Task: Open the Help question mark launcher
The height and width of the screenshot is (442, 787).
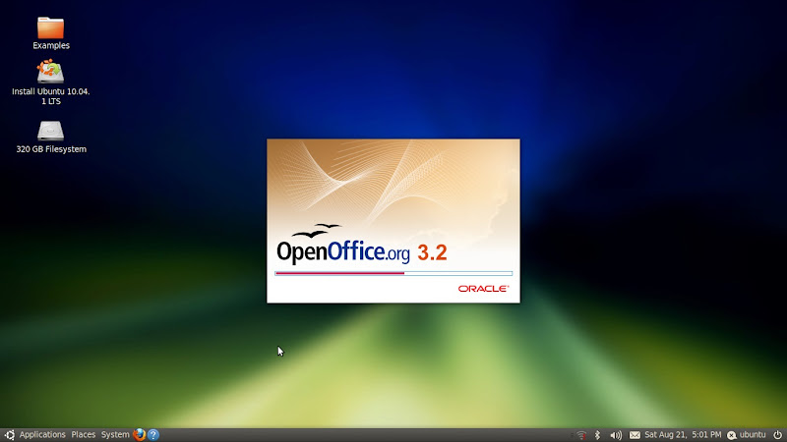Action: tap(153, 435)
